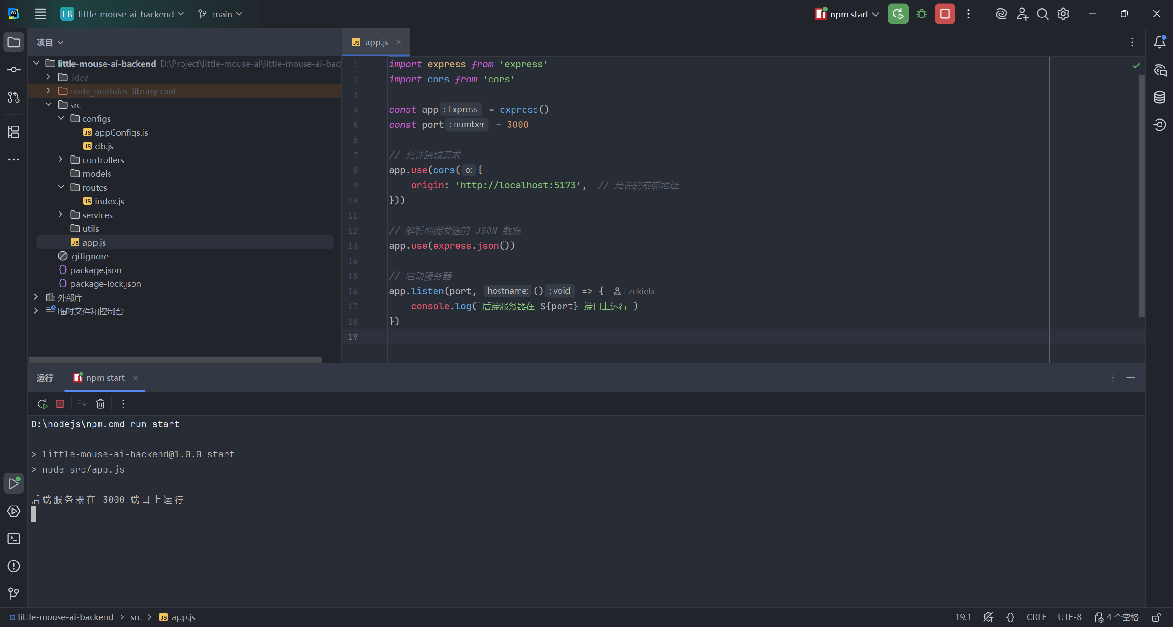Collapse the routes folder
Viewport: 1173px width, 627px height.
pyautogui.click(x=61, y=187)
